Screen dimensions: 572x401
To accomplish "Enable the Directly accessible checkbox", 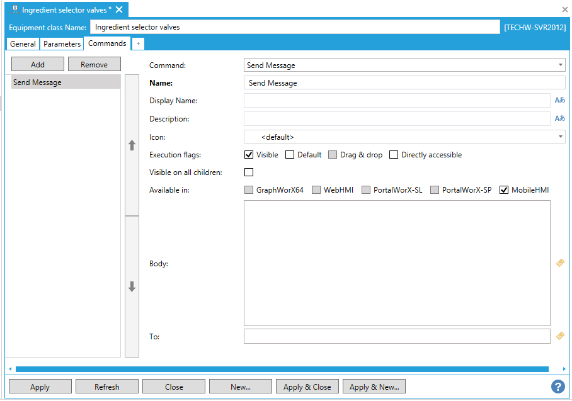I will [394, 155].
